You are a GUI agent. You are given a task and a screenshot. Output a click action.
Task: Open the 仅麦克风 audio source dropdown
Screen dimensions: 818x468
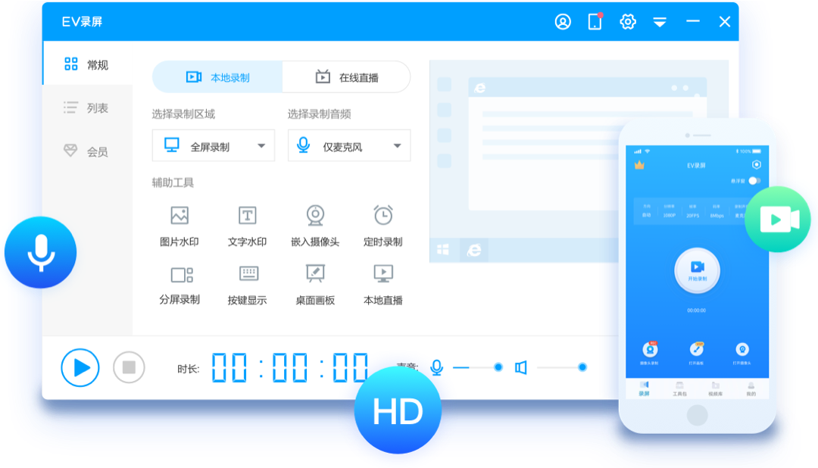pyautogui.click(x=397, y=145)
